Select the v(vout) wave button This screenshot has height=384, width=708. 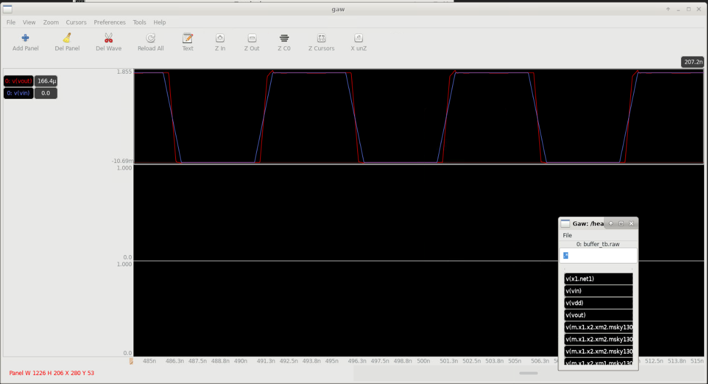pos(18,81)
